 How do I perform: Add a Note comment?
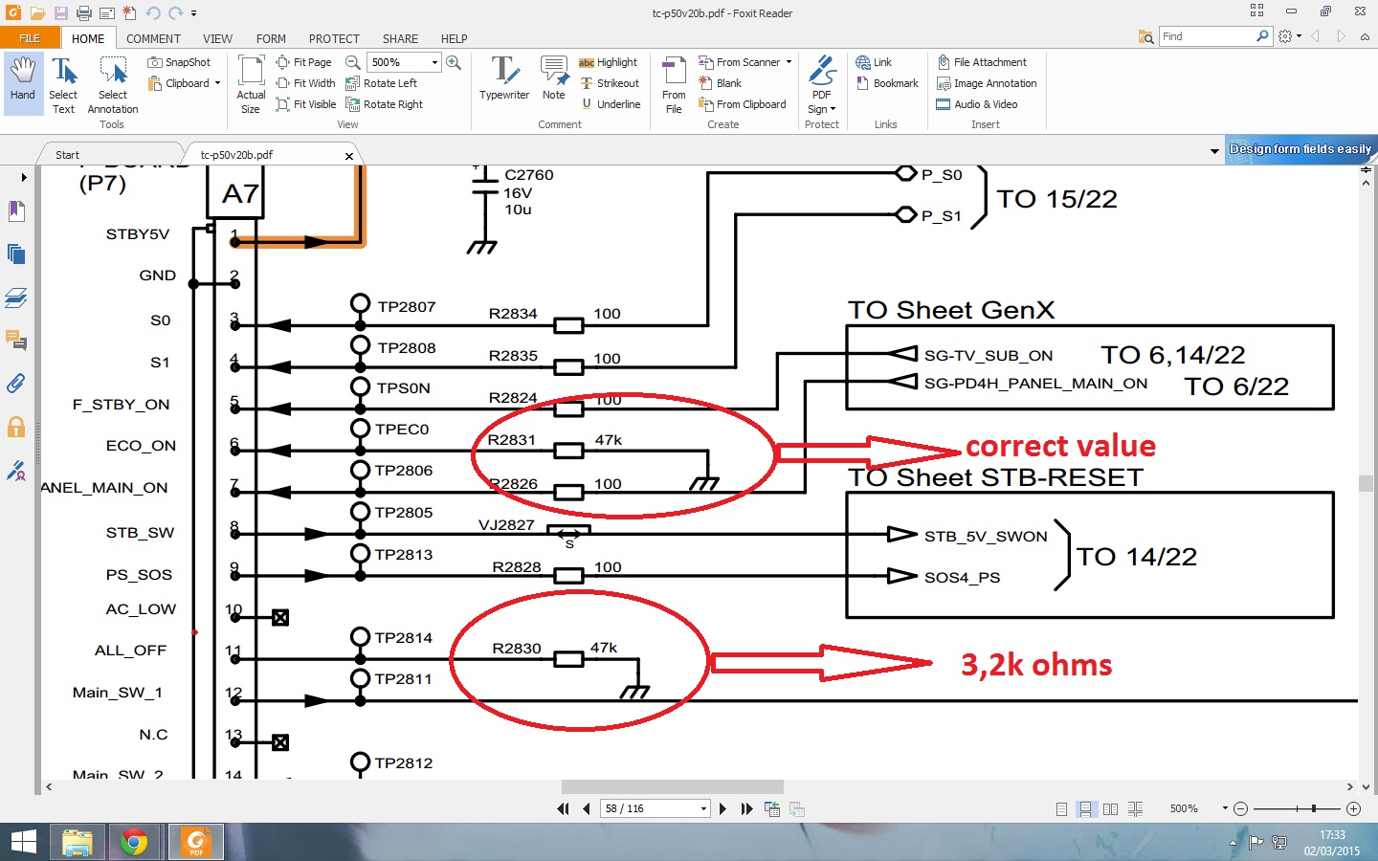point(554,78)
